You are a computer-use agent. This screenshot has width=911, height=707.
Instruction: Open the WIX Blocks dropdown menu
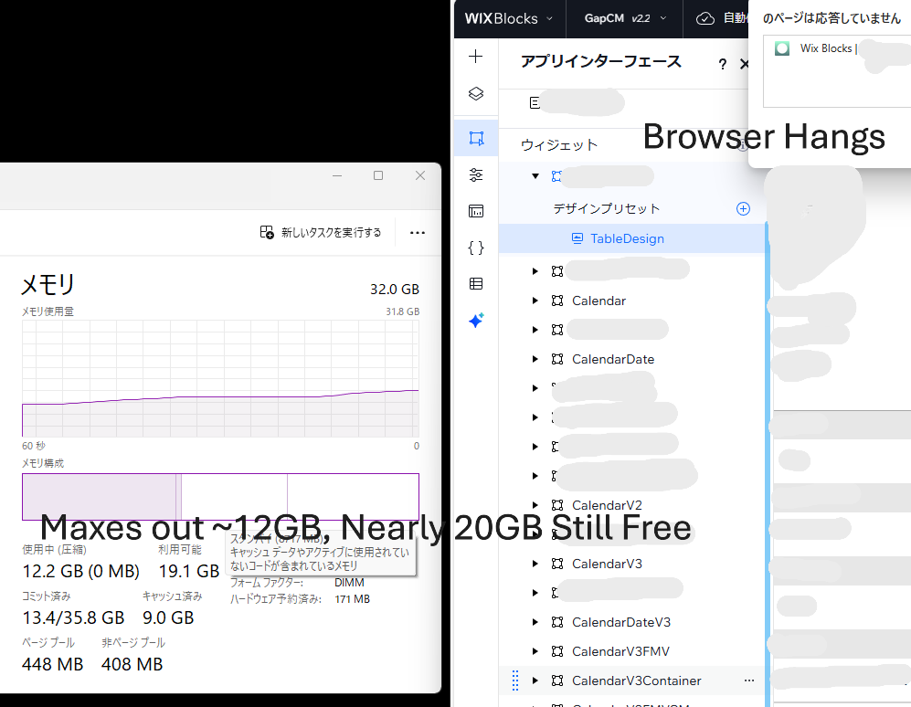508,18
